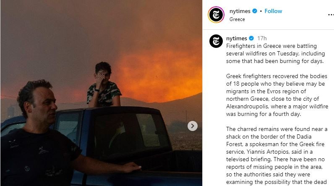
Task: Click the 17h post timestamp
Action: click(262, 38)
